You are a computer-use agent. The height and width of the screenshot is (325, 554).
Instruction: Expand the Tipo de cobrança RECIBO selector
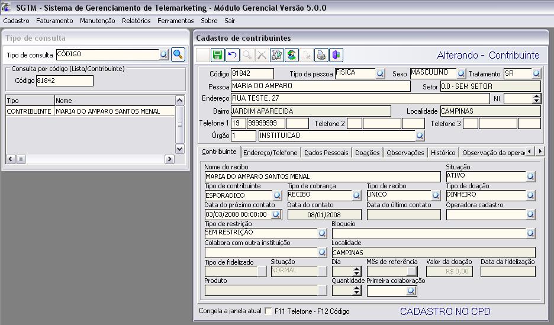[356, 195]
